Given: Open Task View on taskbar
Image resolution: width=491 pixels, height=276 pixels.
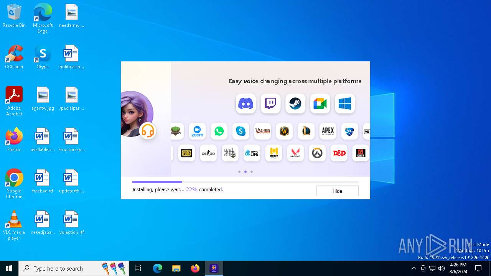Looking at the screenshot, I should (138, 268).
